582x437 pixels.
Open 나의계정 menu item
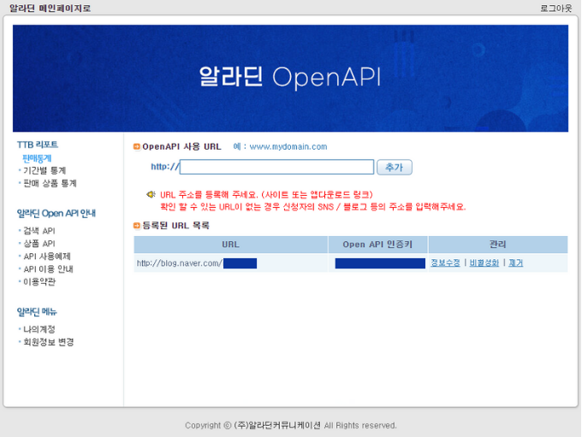tap(39, 329)
